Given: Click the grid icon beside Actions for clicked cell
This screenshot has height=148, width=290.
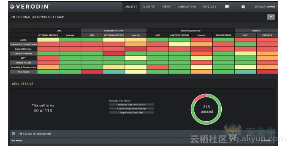Looking at the screenshot, I should pos(13,134).
